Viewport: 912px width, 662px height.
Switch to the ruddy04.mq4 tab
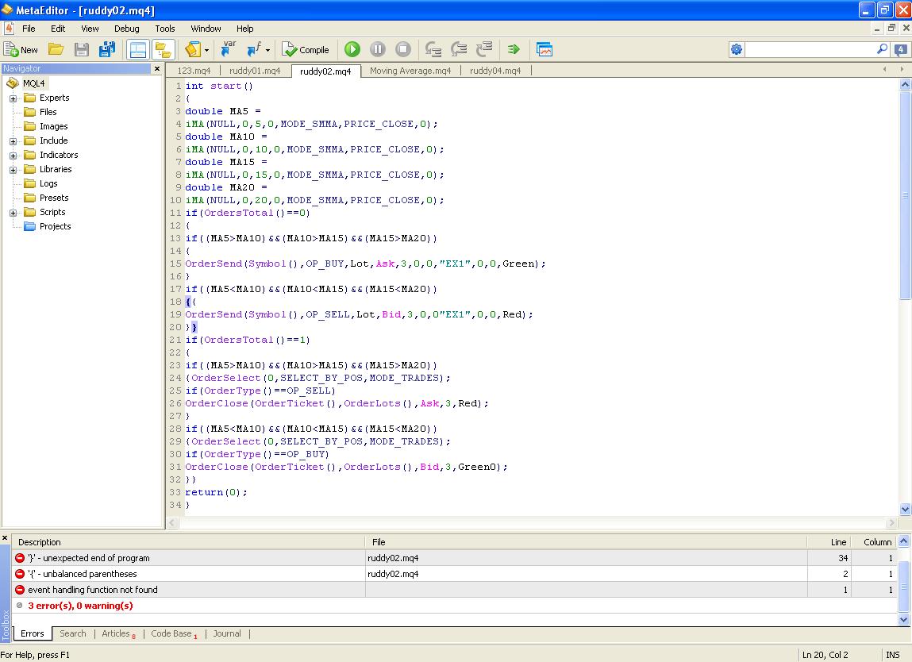[x=495, y=71]
